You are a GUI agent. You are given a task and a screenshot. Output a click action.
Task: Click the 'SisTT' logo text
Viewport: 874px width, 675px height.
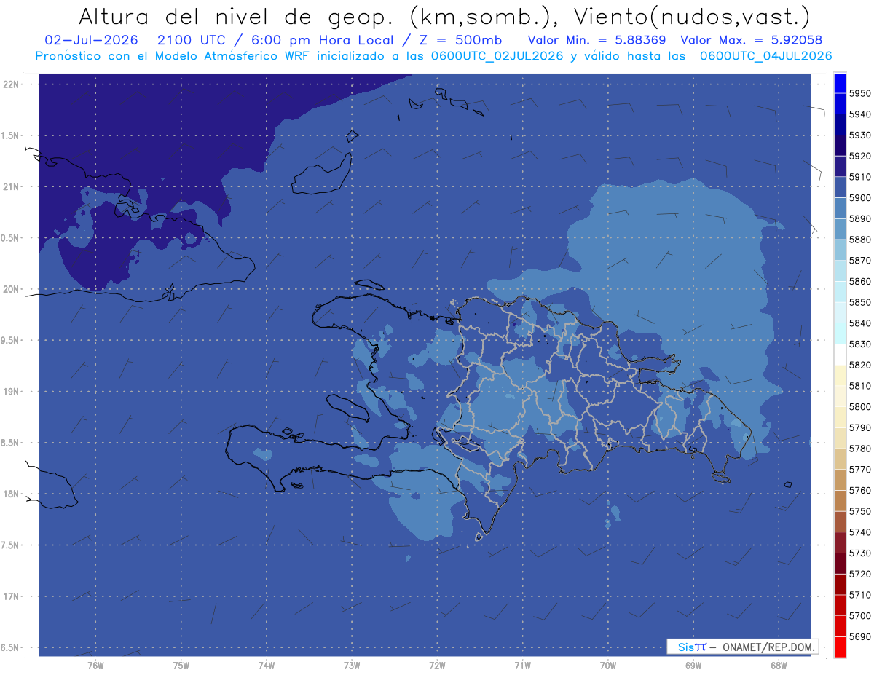coord(691,647)
